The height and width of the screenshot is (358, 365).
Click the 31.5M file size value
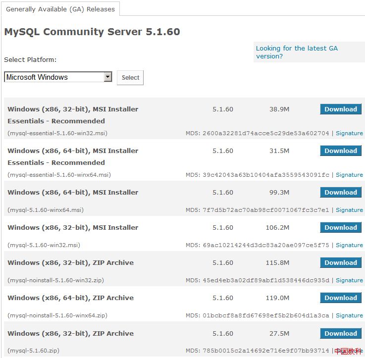click(x=279, y=151)
